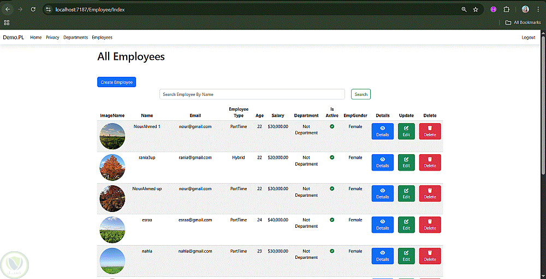Go to the Privacy nav link
Image resolution: width=546 pixels, height=279 pixels.
[52, 38]
